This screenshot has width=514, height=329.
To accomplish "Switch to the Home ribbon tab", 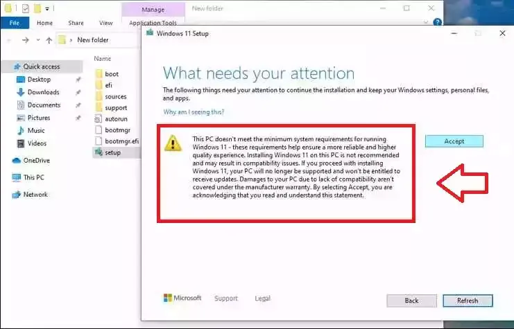I will point(44,23).
